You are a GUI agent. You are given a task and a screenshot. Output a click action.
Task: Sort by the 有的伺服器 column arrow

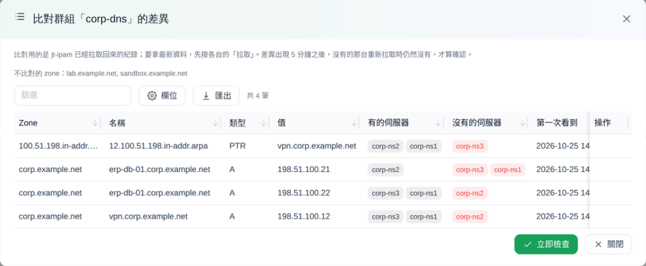[438, 123]
